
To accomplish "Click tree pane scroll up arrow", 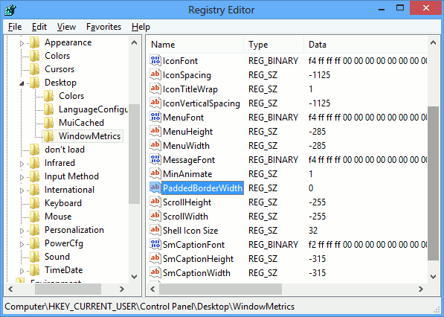I will (x=134, y=42).
